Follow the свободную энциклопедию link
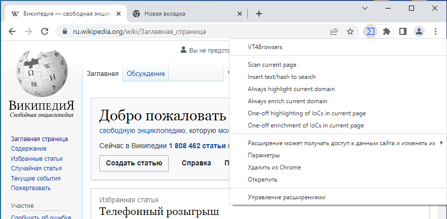447x219 pixels. 142,131
